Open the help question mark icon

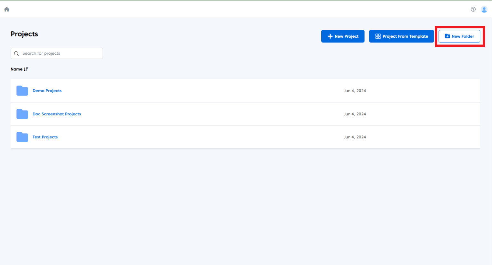click(473, 9)
